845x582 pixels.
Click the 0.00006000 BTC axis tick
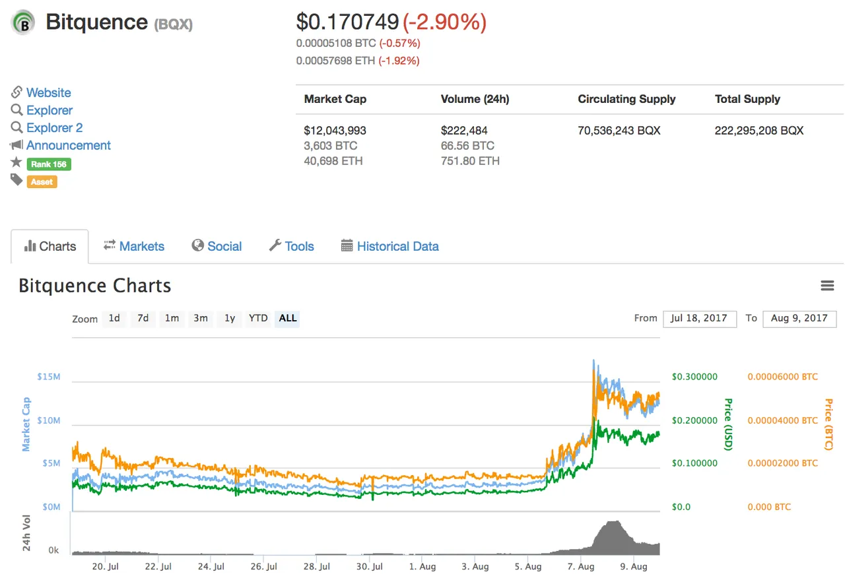[x=782, y=377]
